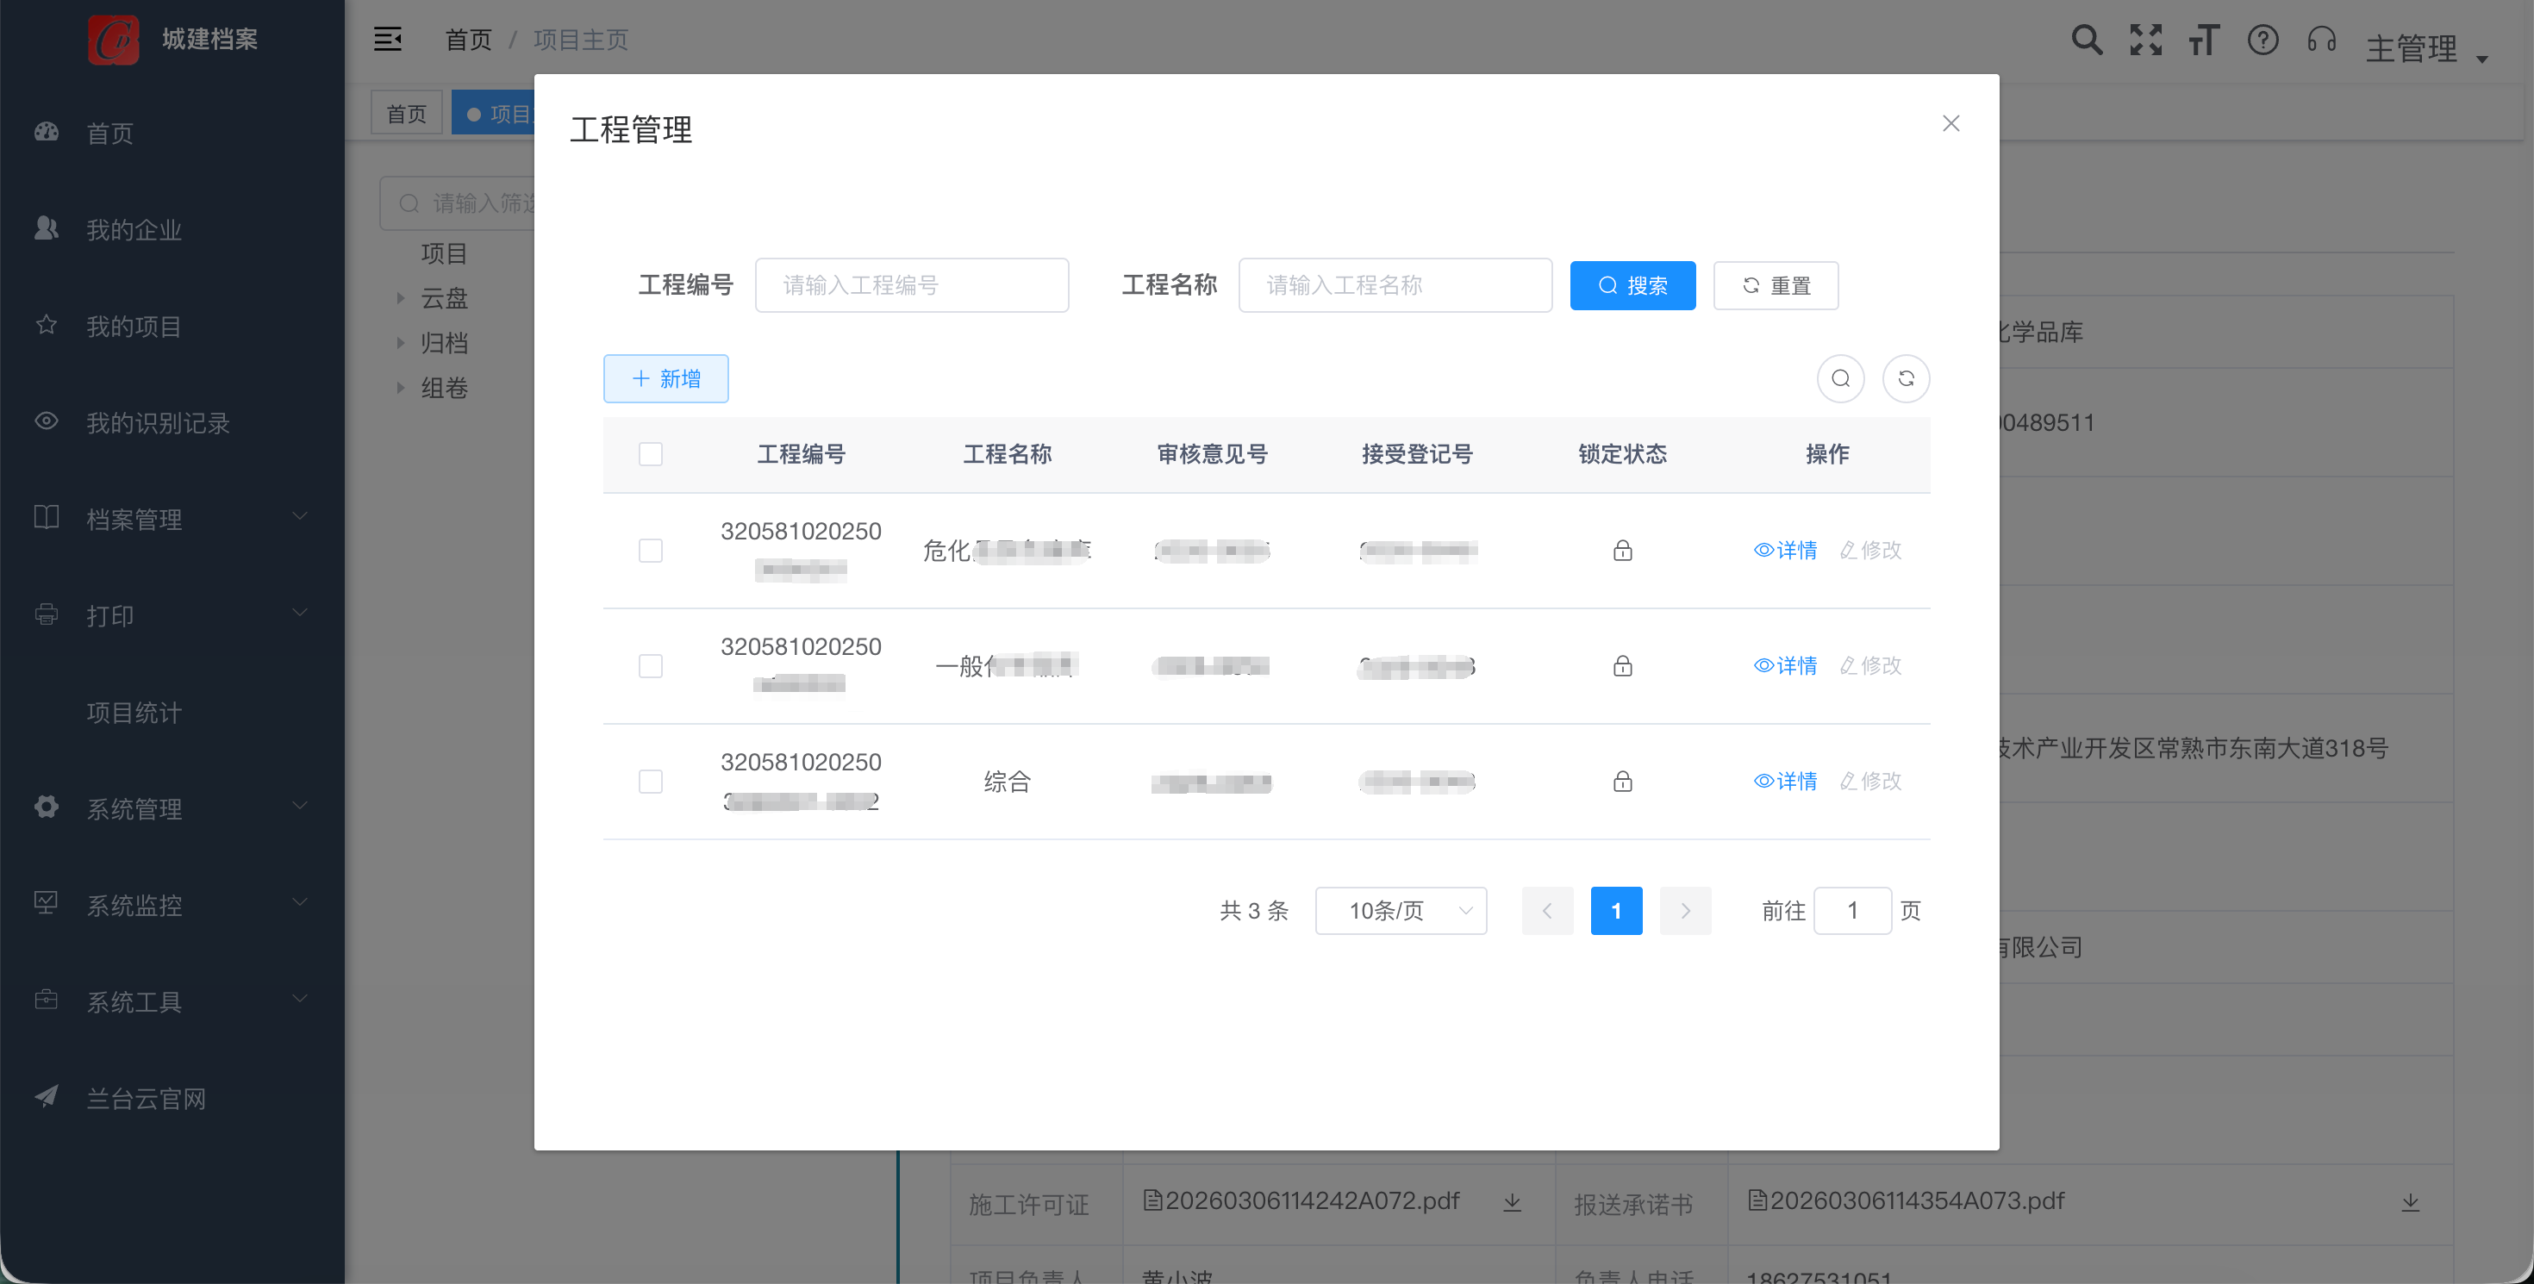Image resolution: width=2534 pixels, height=1284 pixels.
Task: Switch to the 首页 tab
Action: 406,113
